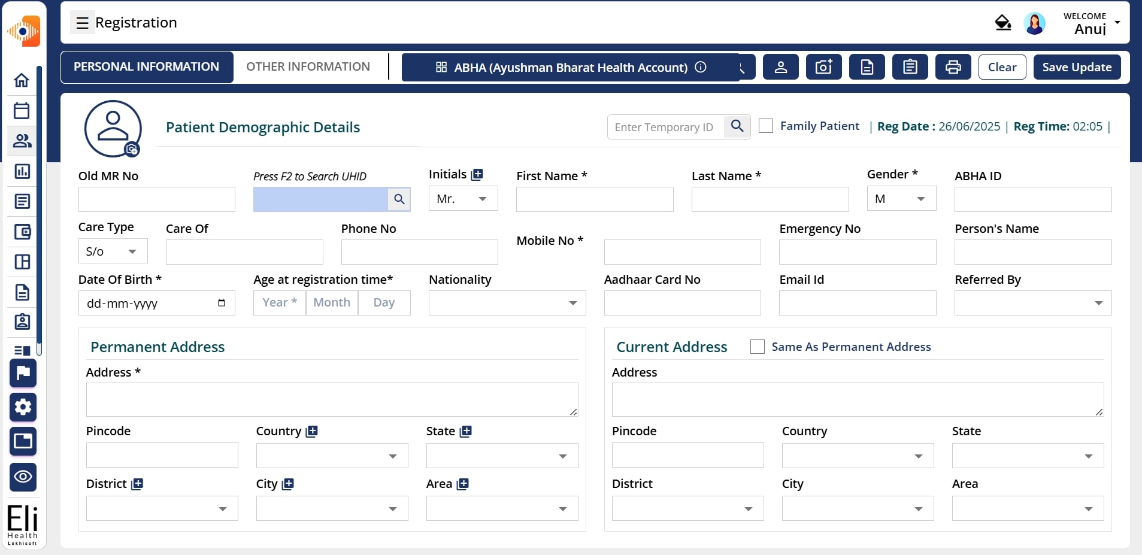Expand the Gender dropdown
Viewport: 1142px width, 555px height.
[901, 199]
